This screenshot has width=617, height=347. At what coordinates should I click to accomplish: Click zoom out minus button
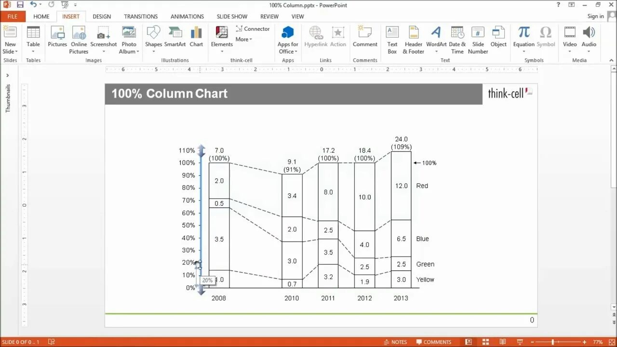click(x=533, y=342)
